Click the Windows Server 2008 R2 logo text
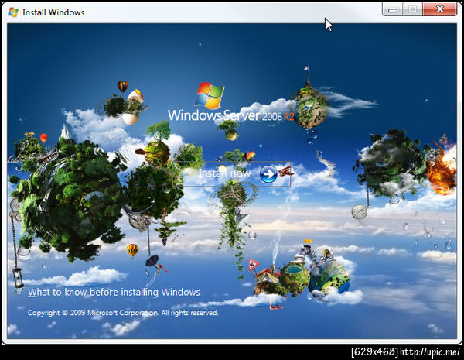 (231, 115)
